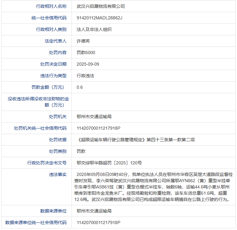Viewport: 237px width, 230px height.
Task: Click the decision date 2025-09-09
Action: click(x=88, y=64)
